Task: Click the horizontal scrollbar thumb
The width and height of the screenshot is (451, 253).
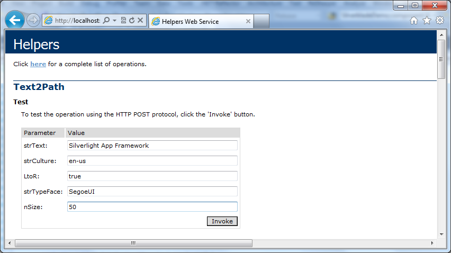Action: click(x=133, y=243)
